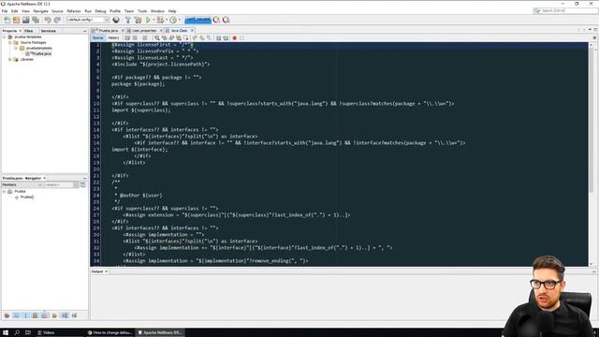Click the Build Project hammer icon
This screenshot has width=599, height=337.
pyautogui.click(x=128, y=20)
